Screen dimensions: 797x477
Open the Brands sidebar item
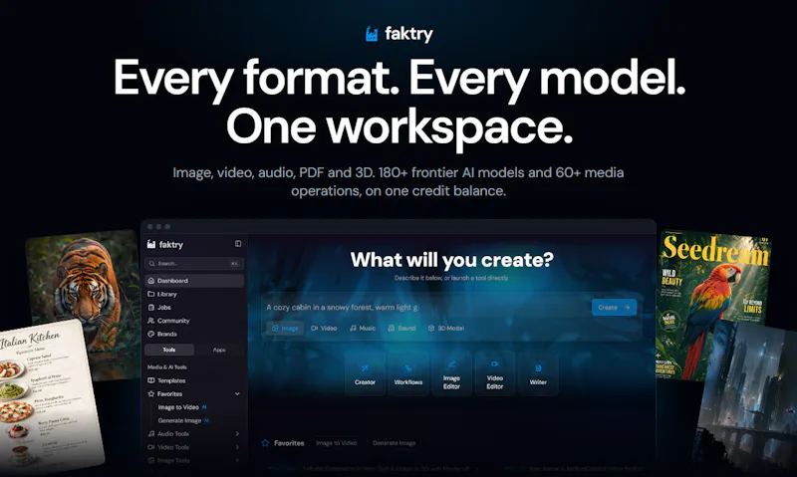[194, 334]
